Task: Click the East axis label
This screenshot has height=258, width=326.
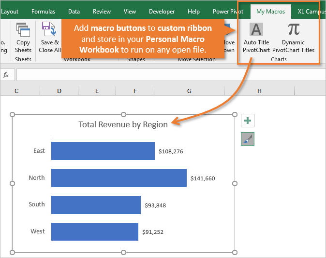Action: coord(39,150)
